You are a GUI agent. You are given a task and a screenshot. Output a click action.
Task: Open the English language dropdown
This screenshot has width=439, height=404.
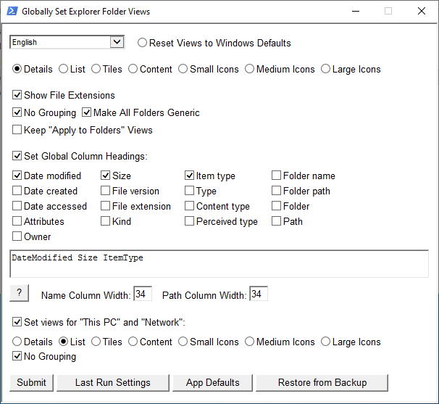pyautogui.click(x=67, y=43)
